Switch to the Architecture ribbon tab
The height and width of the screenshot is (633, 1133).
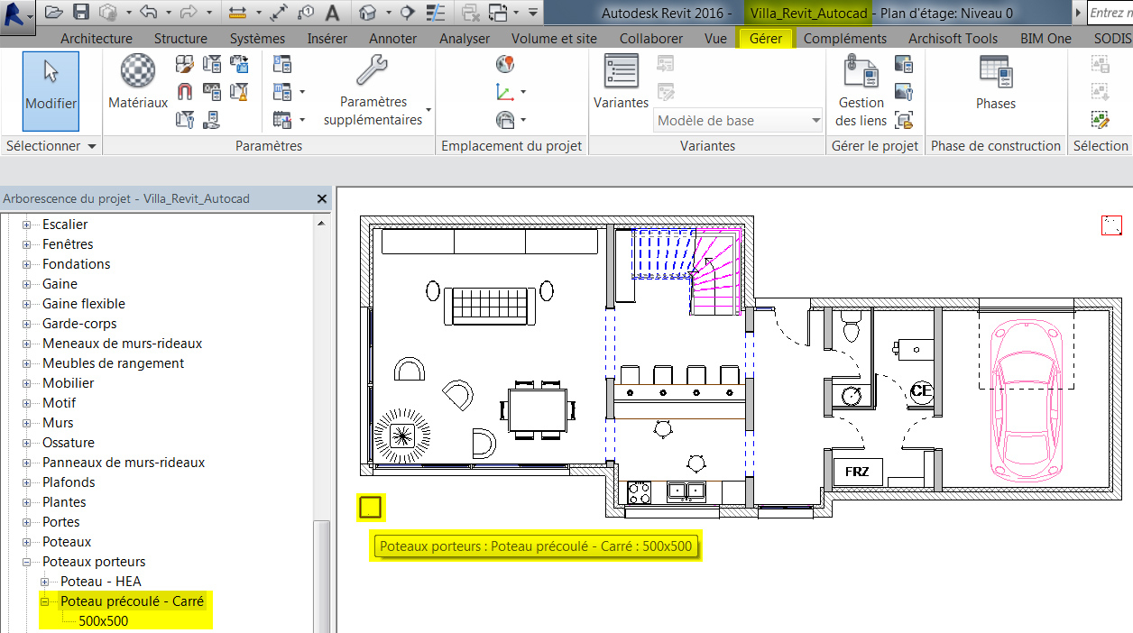pos(96,39)
